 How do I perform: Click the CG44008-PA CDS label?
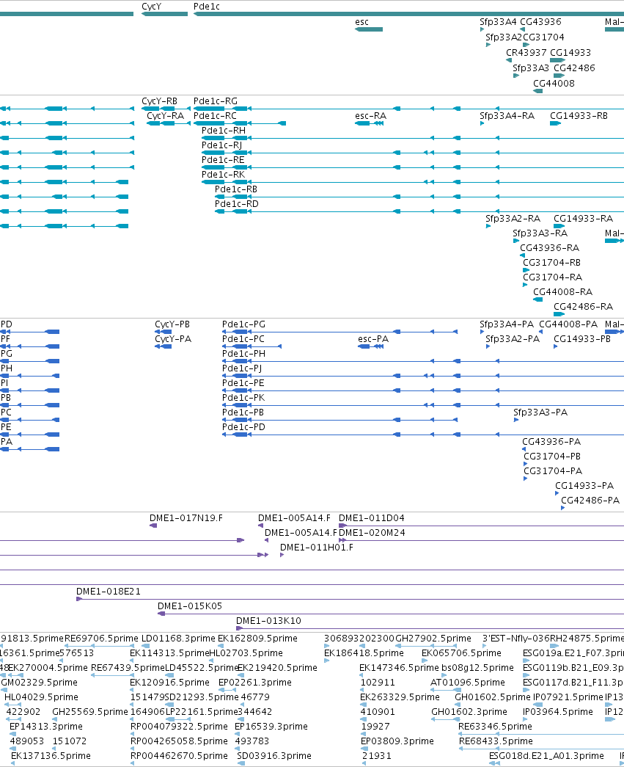point(568,324)
